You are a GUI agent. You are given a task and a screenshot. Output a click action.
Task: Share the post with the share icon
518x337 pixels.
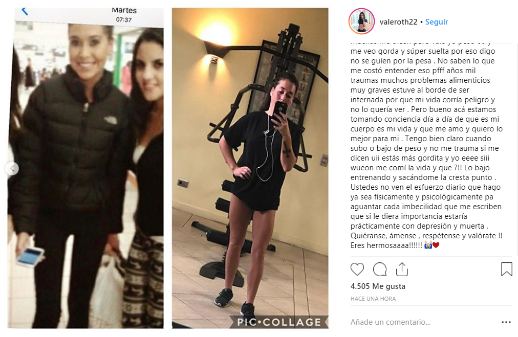[x=402, y=269]
